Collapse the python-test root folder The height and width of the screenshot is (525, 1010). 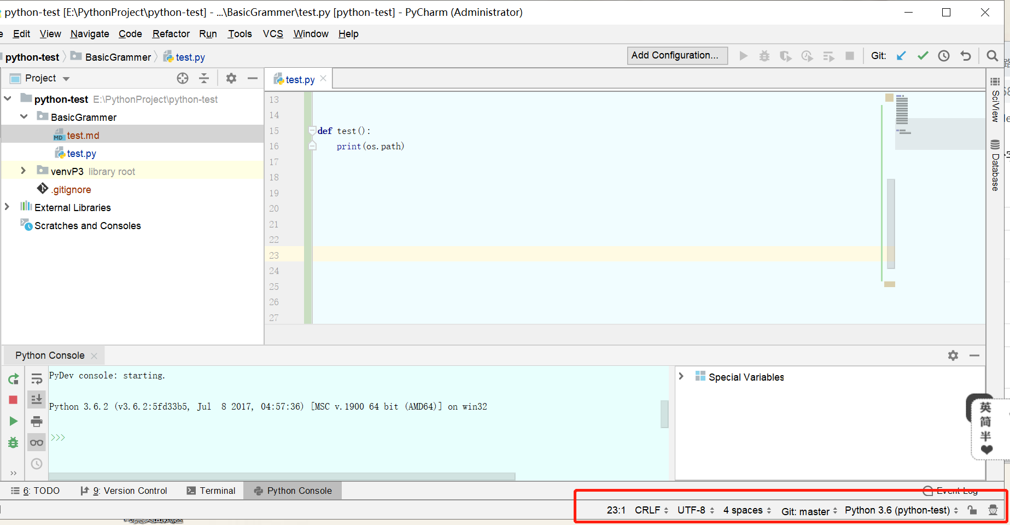pyautogui.click(x=8, y=99)
